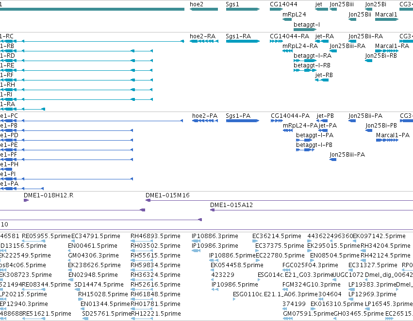Open the mRpL24-RA transcript label
Image resolution: width=413 pixels, height=321 pixels.
click(300, 46)
